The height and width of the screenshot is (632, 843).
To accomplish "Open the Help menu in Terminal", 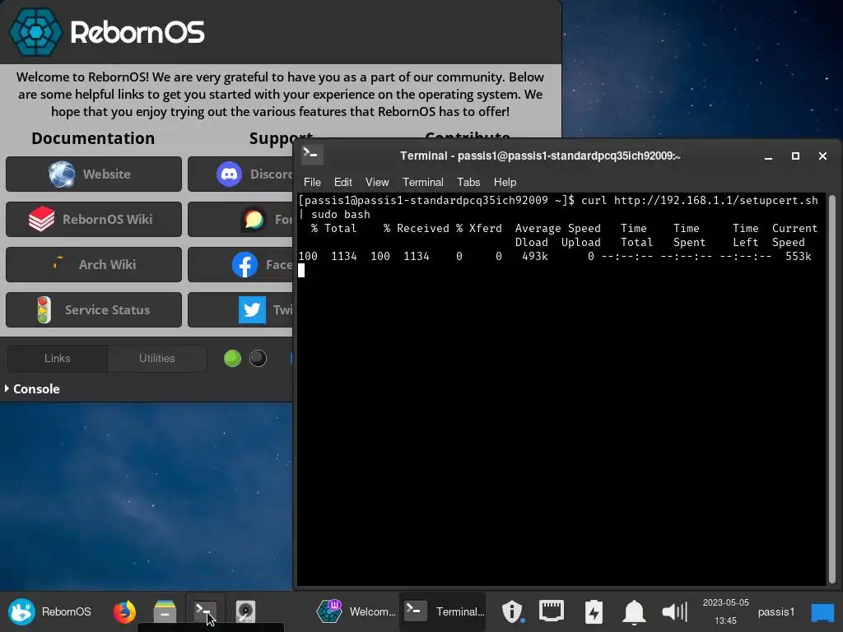I will (505, 182).
